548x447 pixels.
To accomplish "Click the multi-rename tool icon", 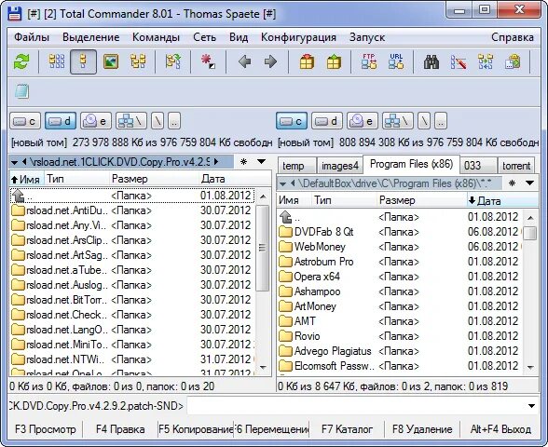I will coord(459,61).
